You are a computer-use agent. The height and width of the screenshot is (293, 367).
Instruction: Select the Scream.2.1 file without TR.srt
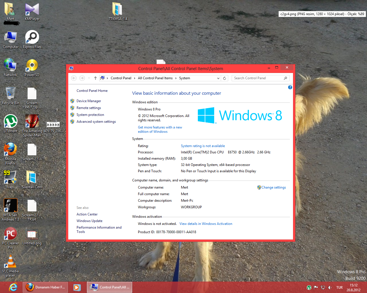tap(32, 152)
